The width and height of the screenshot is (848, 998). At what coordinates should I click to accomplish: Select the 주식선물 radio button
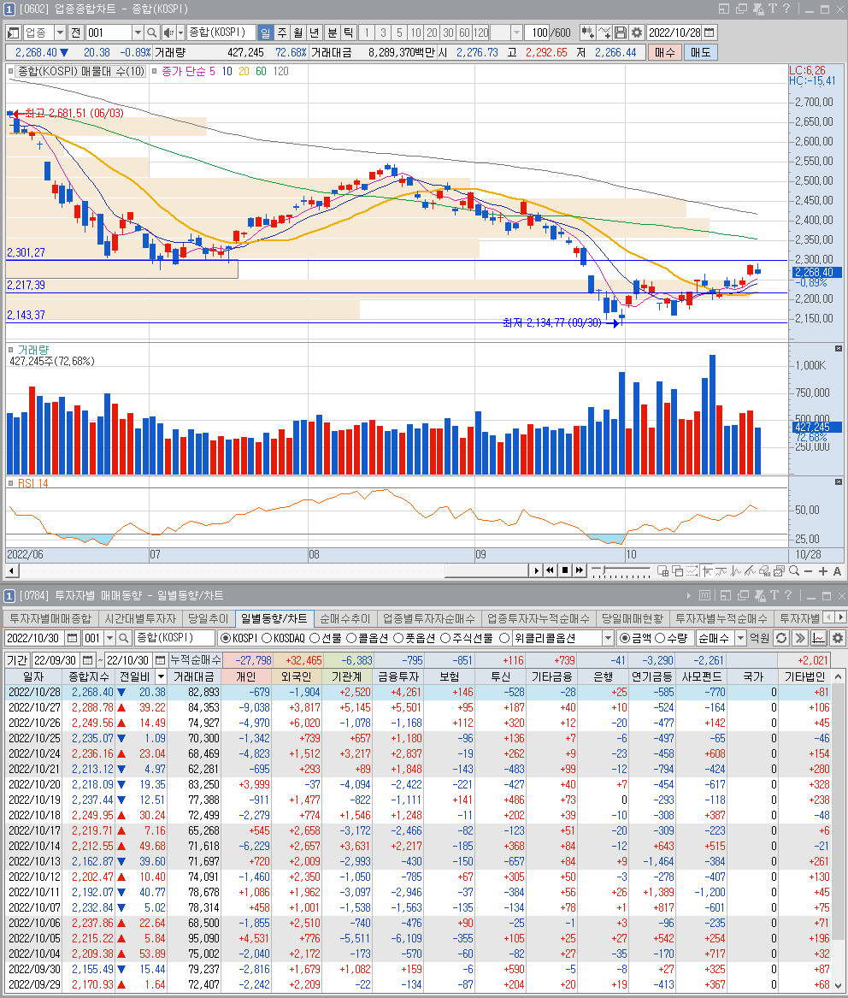(x=445, y=638)
